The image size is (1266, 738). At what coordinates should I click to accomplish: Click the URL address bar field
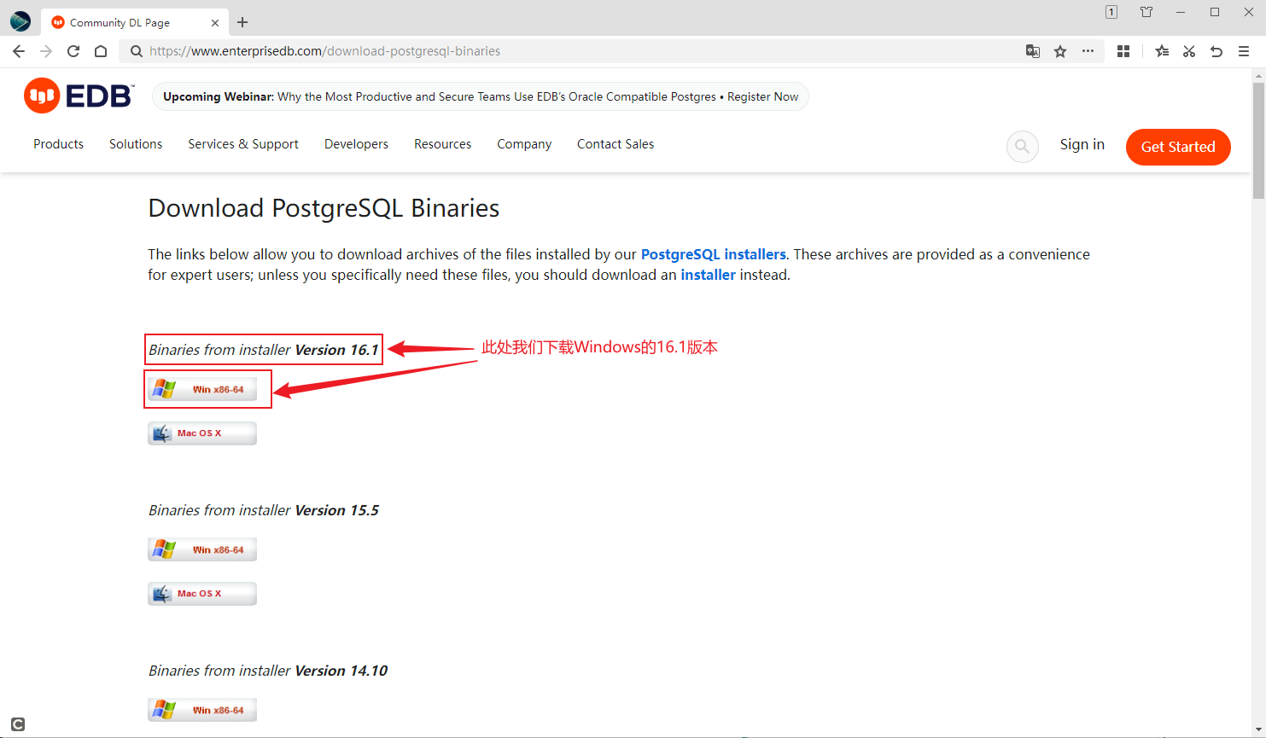pyautogui.click(x=580, y=51)
